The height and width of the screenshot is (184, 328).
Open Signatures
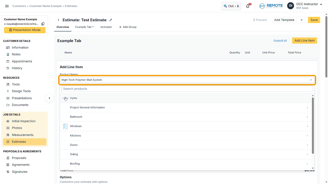click(19, 172)
